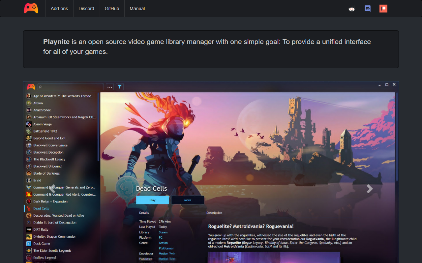This screenshot has width=422, height=263.
Task: Click the Playnite app controller icon
Action: 31,87
